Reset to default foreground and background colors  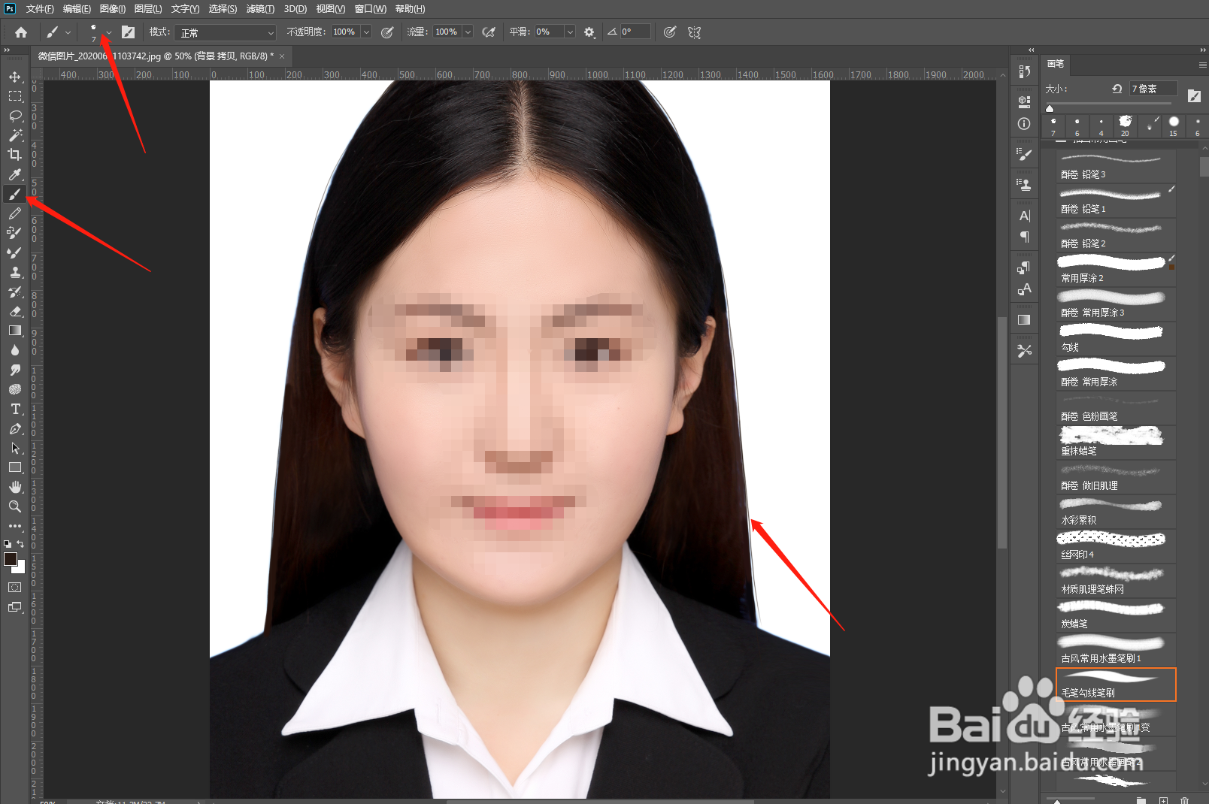tap(8, 543)
